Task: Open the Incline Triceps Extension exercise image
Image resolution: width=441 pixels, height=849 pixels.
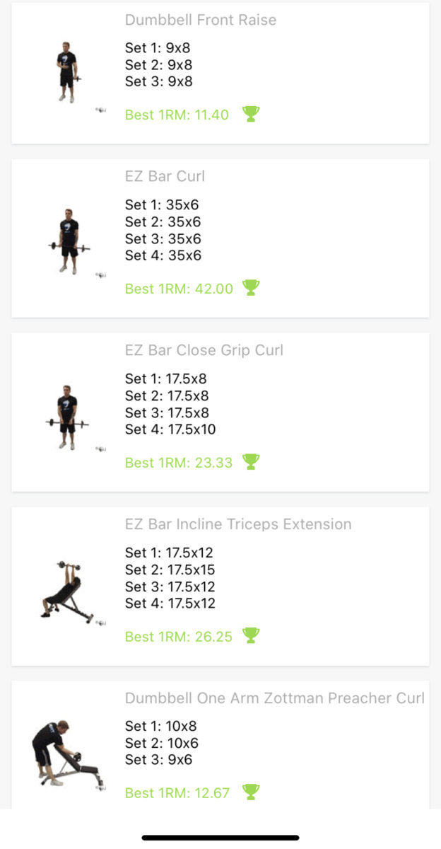Action: (69, 591)
